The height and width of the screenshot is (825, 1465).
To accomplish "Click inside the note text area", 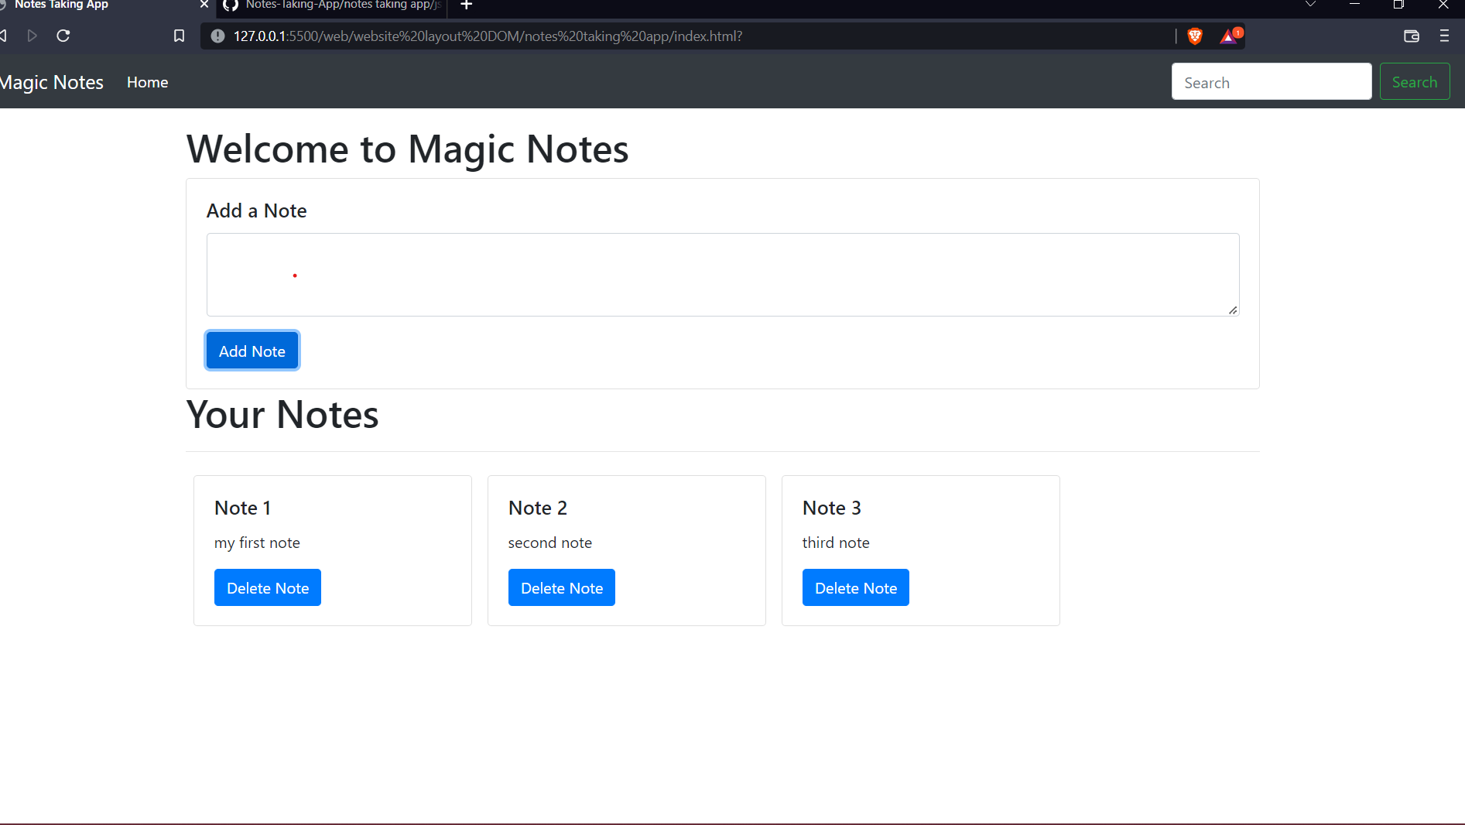I will (x=720, y=275).
